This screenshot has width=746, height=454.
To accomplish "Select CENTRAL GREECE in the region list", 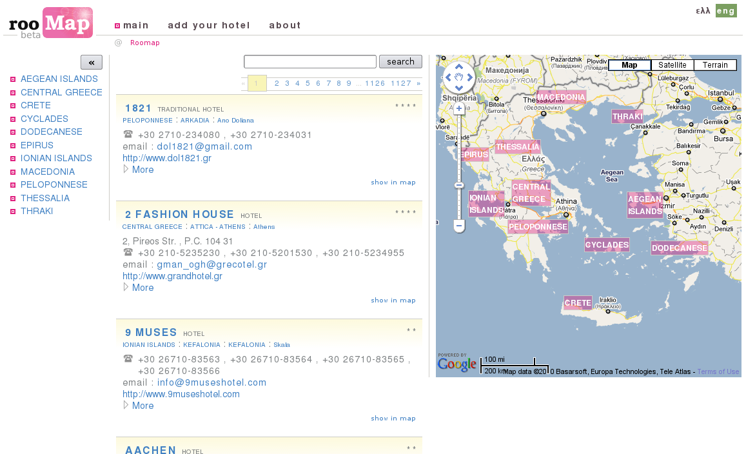I will point(61,92).
